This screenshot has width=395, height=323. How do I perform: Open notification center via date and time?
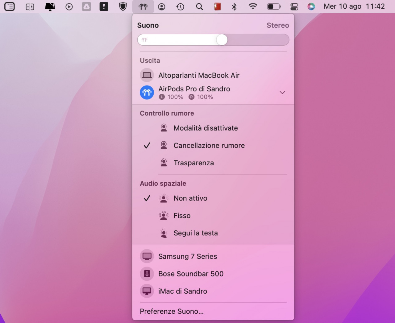(x=354, y=6)
